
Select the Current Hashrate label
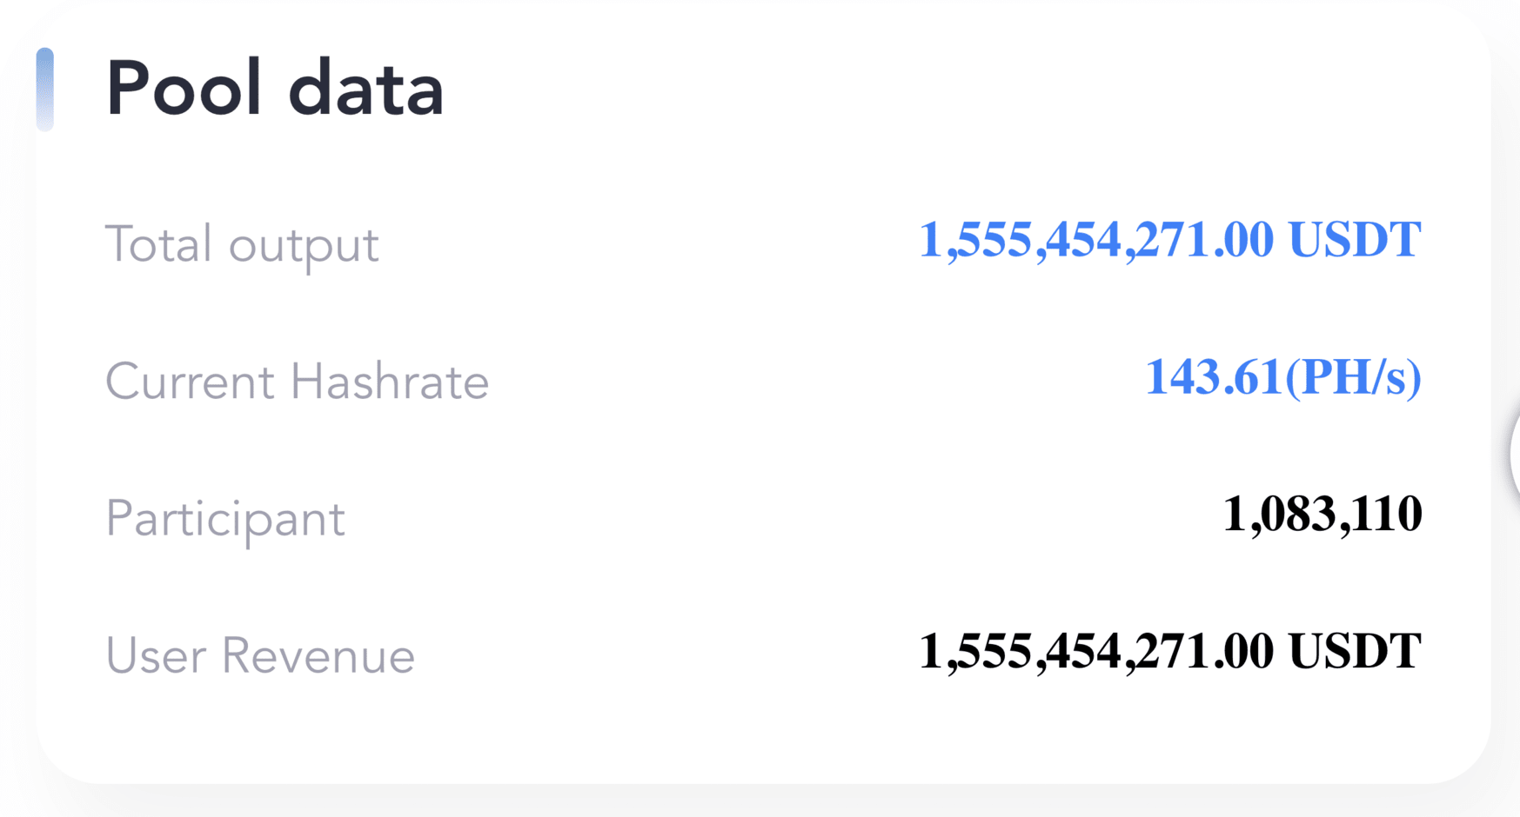(x=298, y=382)
